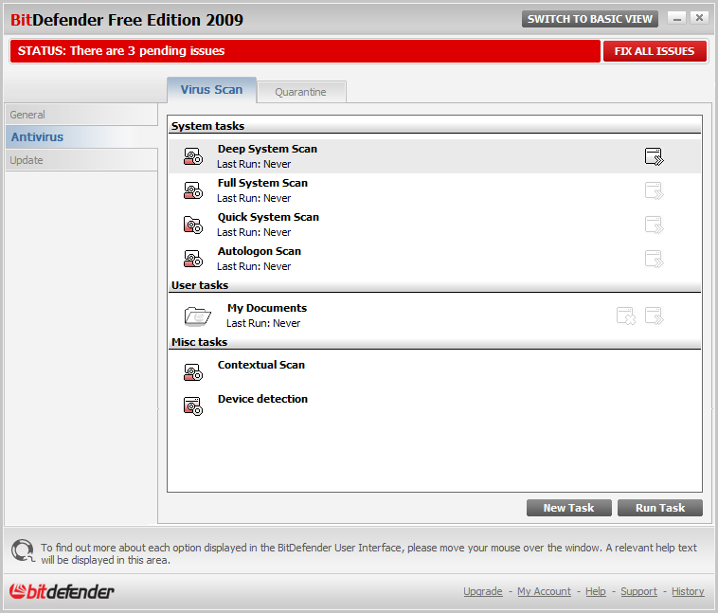Click the My Documents folder icon
This screenshot has height=613, width=718.
(197, 316)
